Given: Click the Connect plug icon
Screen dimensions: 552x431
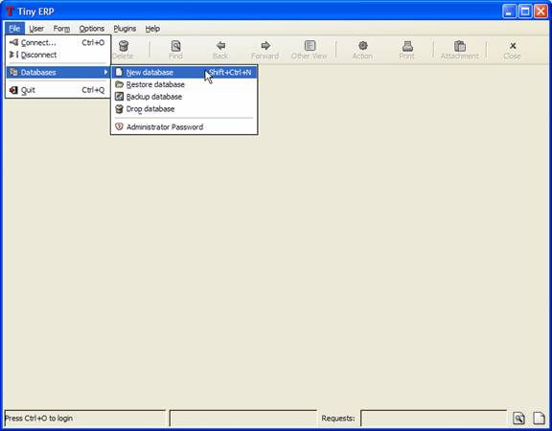Looking at the screenshot, I should 13,42.
